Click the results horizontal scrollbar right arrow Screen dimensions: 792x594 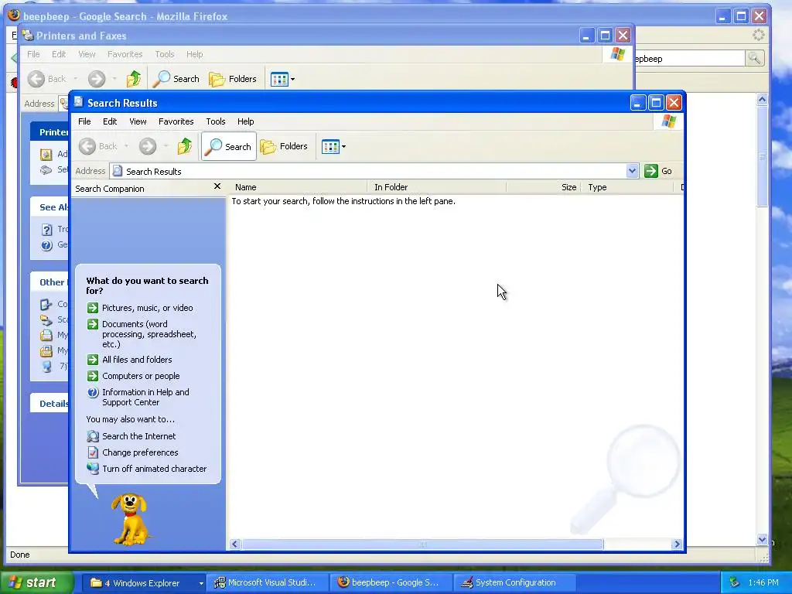677,544
